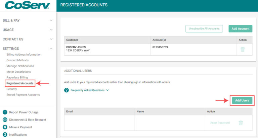Go to Contact Methods
This screenshot has height=138, width=258.
click(x=17, y=60)
